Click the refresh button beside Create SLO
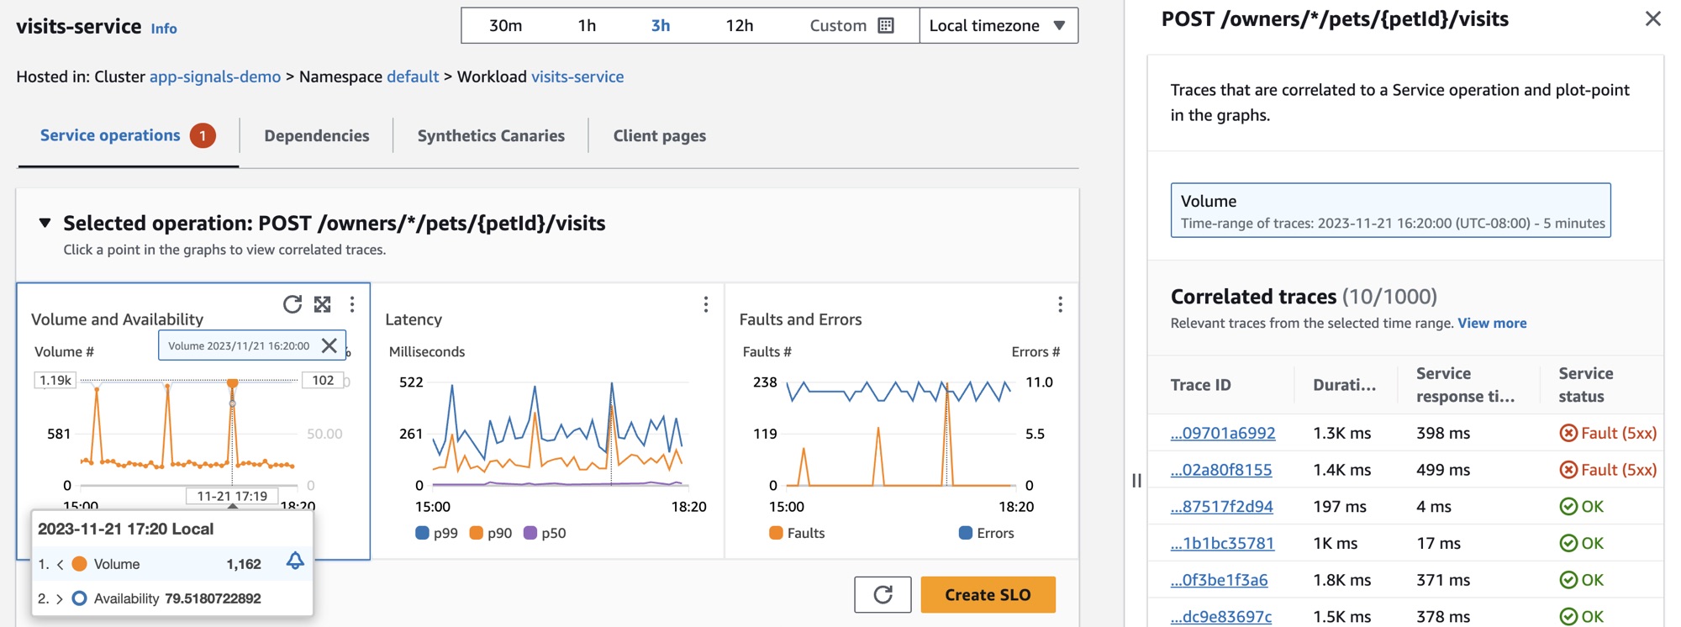 coord(883,595)
